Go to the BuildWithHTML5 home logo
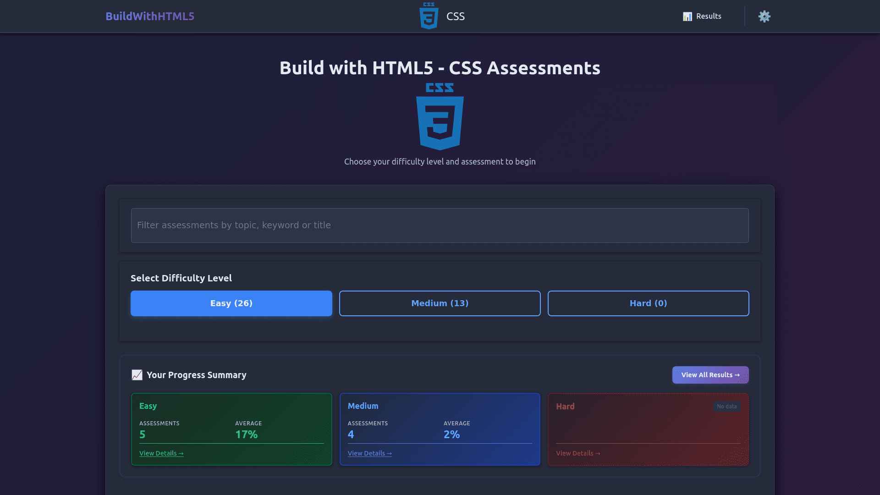880x495 pixels. (150, 16)
